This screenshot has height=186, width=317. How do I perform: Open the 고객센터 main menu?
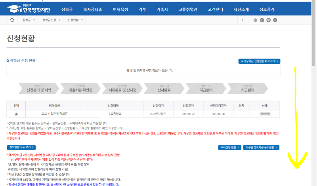point(216,9)
